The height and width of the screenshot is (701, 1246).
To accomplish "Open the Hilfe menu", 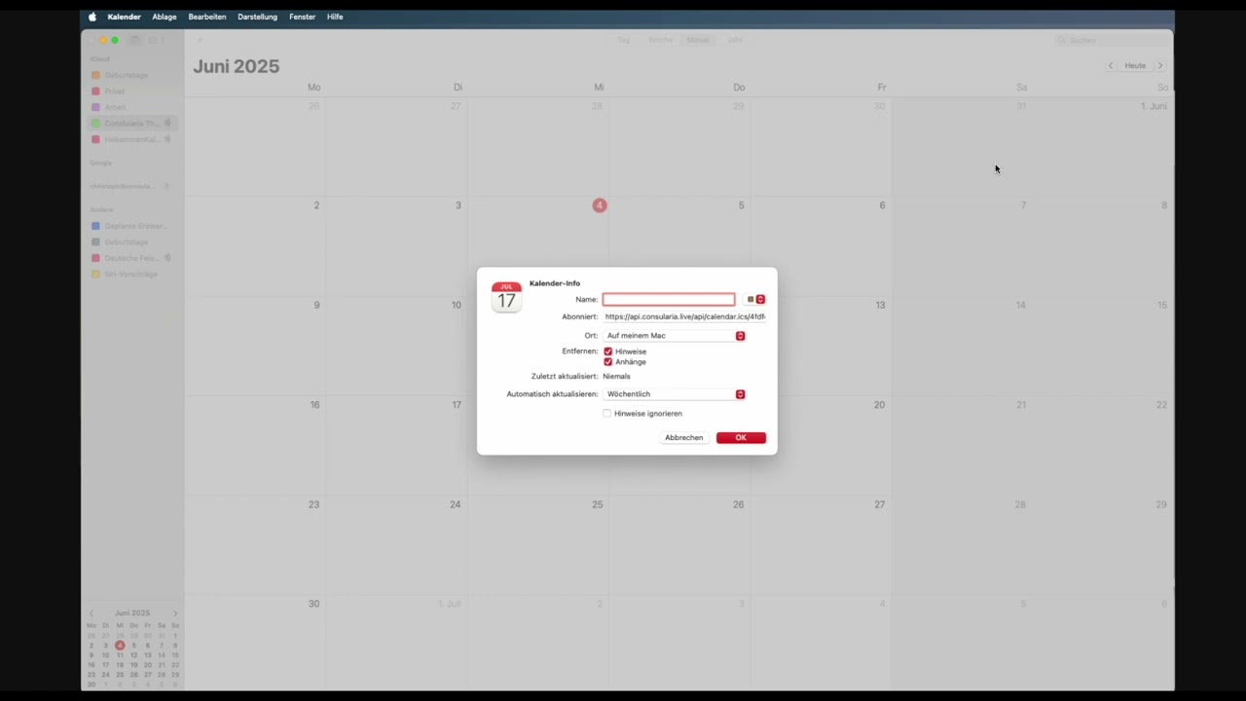I will point(335,17).
